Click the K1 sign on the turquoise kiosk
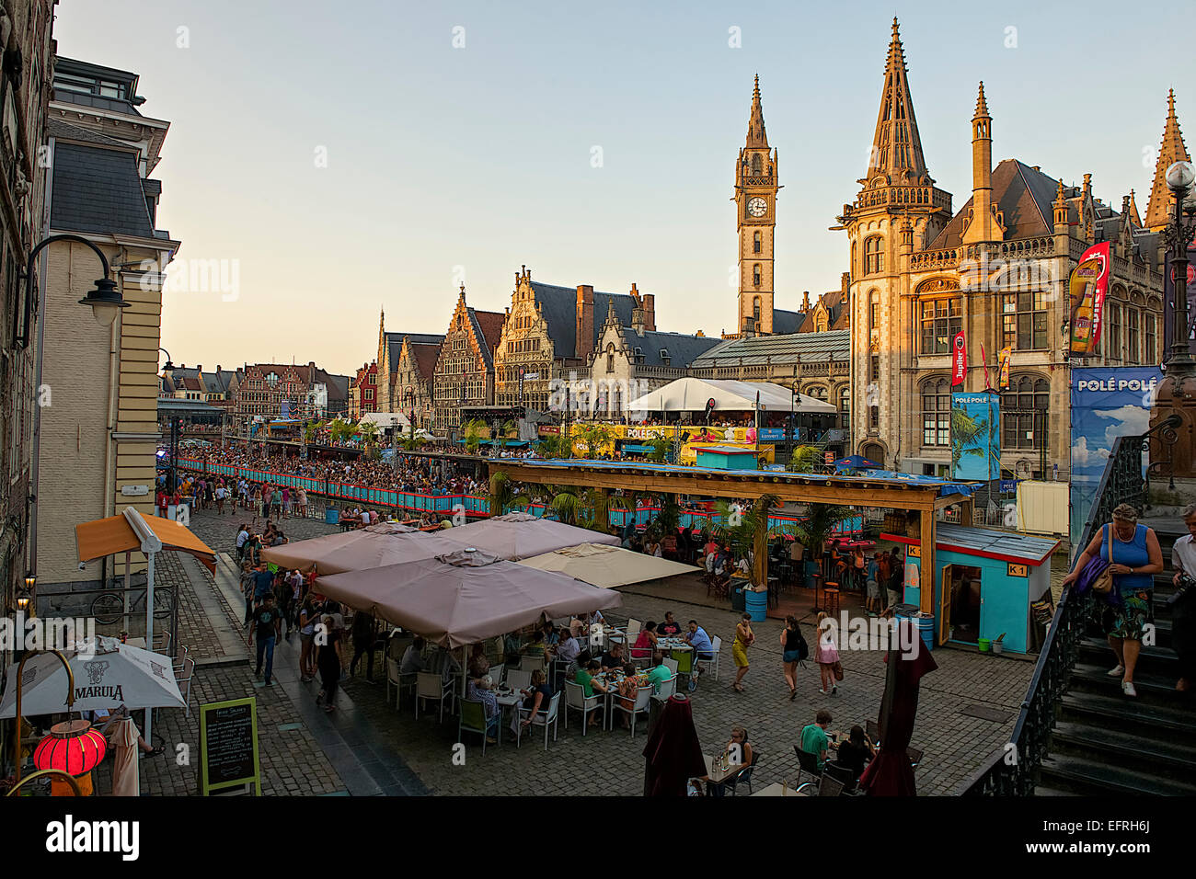This screenshot has width=1196, height=879. pos(1017,571)
